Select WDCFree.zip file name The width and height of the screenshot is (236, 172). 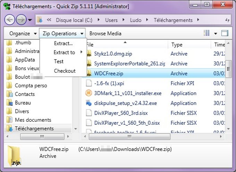109,73
